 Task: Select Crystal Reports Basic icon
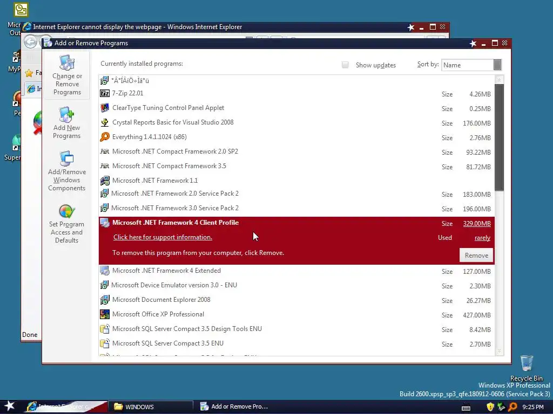105,122
